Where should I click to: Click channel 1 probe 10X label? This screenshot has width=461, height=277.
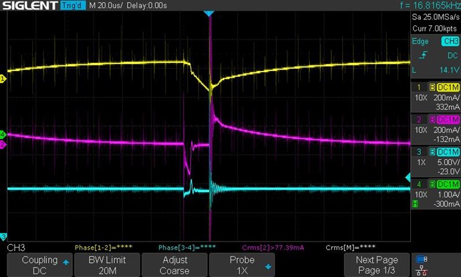tap(421, 98)
